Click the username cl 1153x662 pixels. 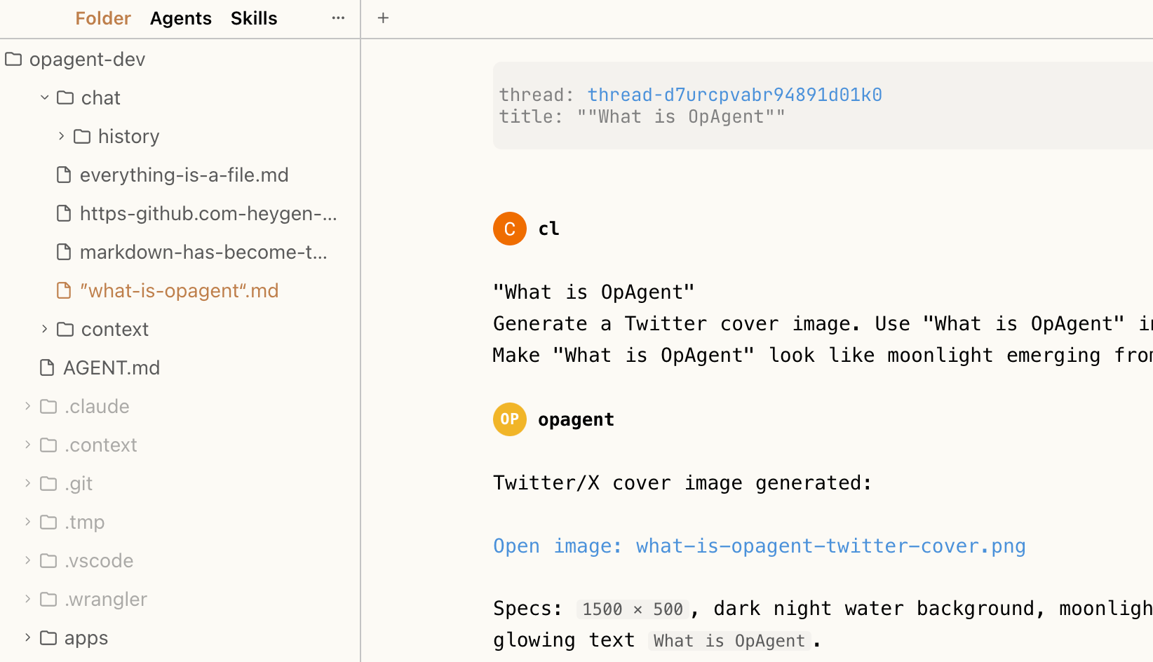pos(548,229)
